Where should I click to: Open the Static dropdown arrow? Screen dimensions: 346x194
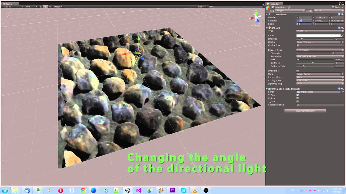[342, 7]
